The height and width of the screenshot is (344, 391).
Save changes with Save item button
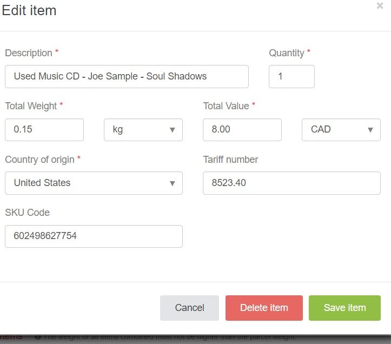tap(344, 308)
